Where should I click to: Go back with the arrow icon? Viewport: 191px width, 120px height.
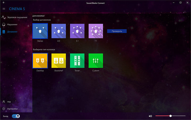click(4, 2)
